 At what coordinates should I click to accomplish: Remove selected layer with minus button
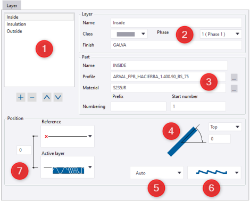(x=32, y=97)
